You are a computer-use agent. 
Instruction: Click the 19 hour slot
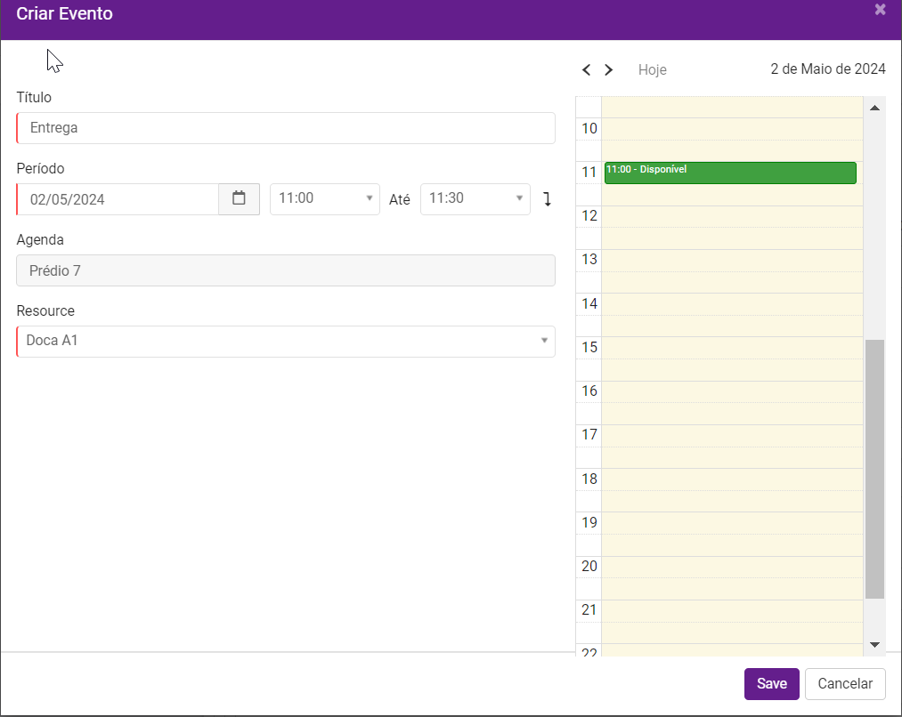(732, 523)
